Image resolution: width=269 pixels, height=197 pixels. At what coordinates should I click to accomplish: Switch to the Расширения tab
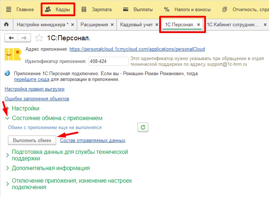coord(94,25)
